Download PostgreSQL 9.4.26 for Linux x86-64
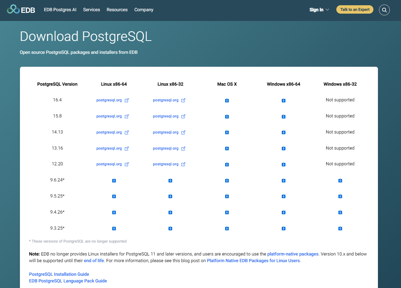 coord(114,212)
